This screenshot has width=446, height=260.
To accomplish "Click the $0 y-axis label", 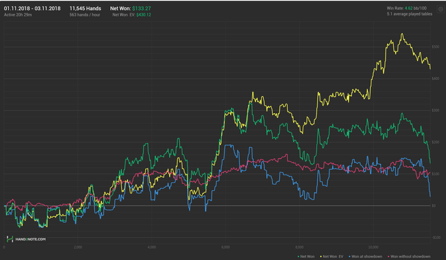I will 434,206.
